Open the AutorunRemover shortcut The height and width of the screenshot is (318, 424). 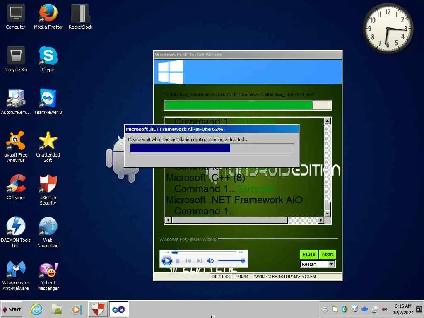tap(16, 102)
